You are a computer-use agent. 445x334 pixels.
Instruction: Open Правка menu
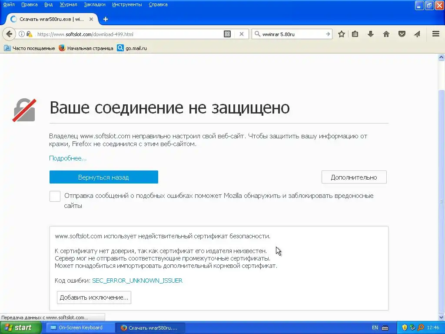click(x=29, y=4)
